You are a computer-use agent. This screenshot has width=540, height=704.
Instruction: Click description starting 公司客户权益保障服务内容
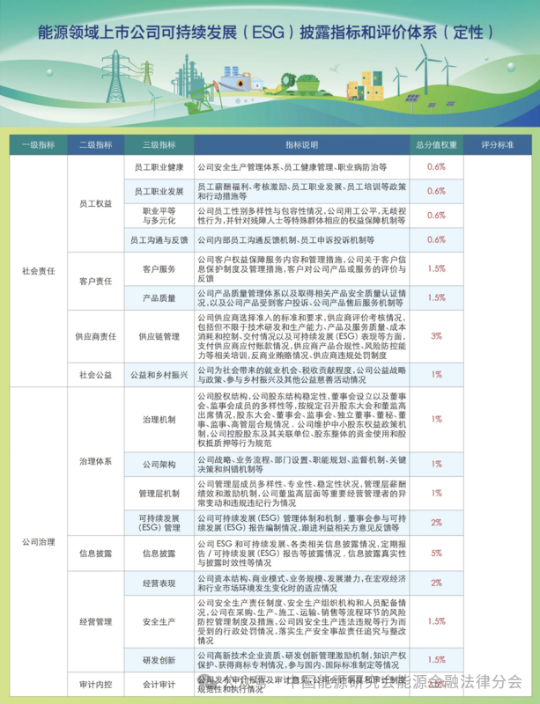click(x=301, y=269)
